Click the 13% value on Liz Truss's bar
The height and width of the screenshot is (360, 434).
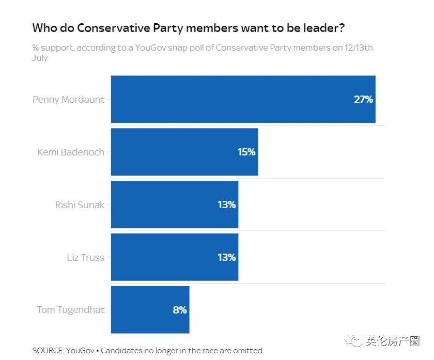point(226,257)
